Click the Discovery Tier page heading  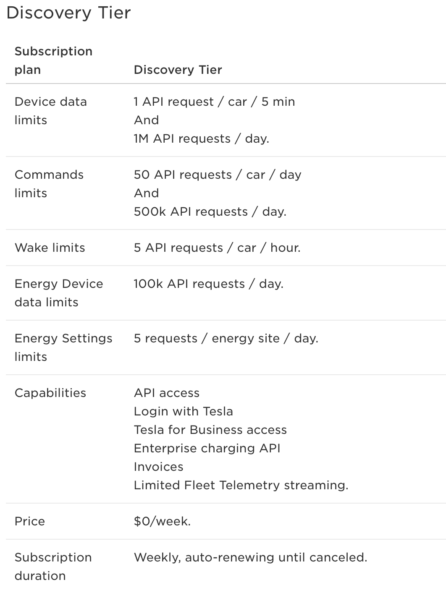tap(68, 13)
